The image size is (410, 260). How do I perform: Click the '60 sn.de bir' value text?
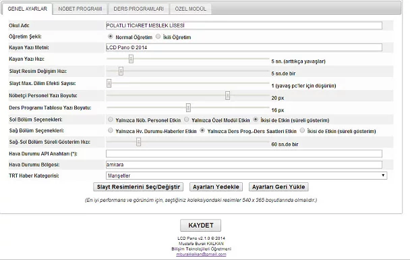click(x=285, y=145)
